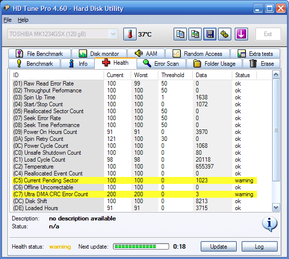Select the (C2) Temperature row
The width and height of the screenshot is (289, 259).
135,167
